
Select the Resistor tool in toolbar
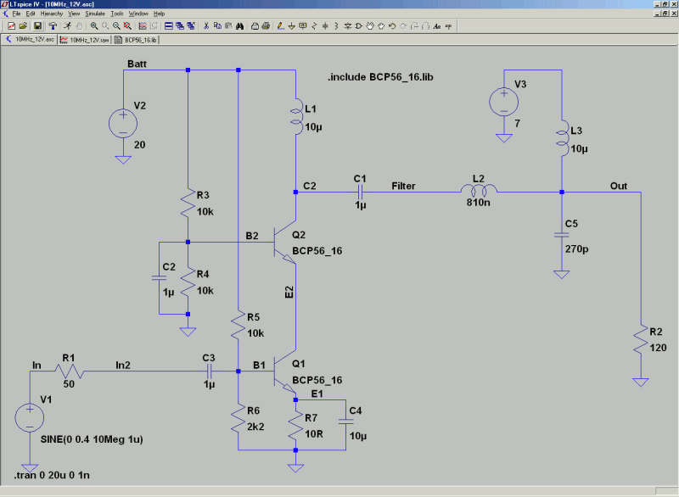click(314, 26)
